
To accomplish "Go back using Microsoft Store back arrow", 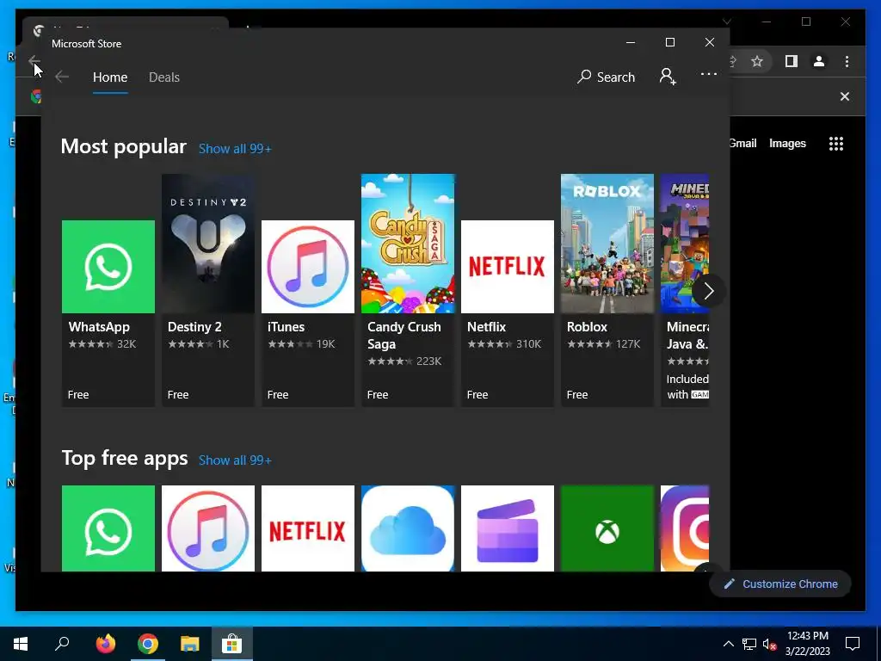I will tap(62, 77).
